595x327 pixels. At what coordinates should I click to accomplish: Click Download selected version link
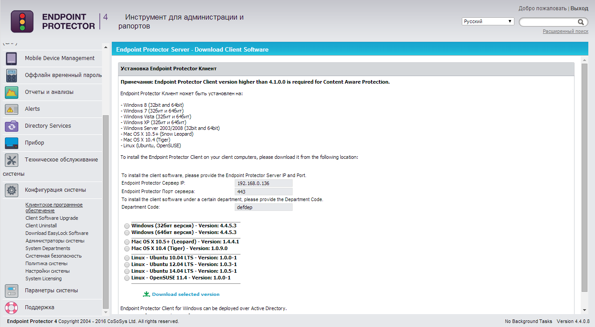pyautogui.click(x=186, y=294)
